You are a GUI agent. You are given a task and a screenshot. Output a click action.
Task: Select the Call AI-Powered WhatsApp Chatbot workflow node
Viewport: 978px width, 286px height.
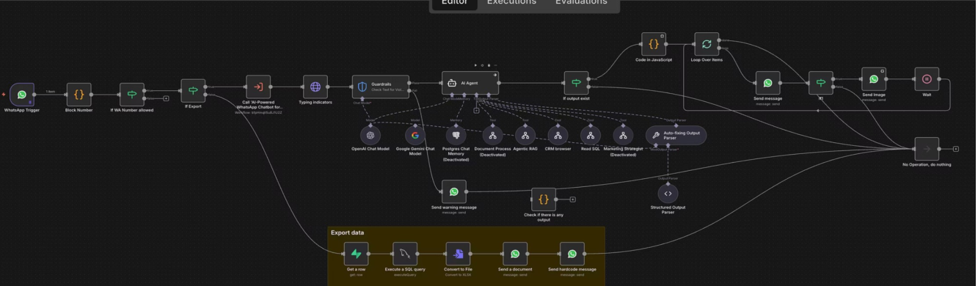coord(258,87)
